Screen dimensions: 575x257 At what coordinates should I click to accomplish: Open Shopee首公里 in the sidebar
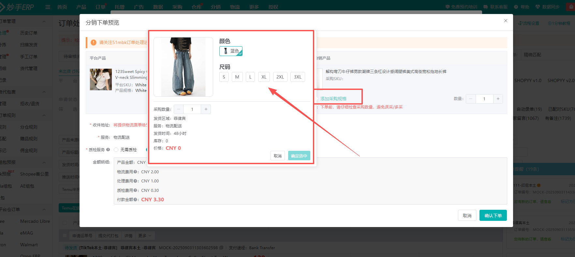pyautogui.click(x=34, y=174)
